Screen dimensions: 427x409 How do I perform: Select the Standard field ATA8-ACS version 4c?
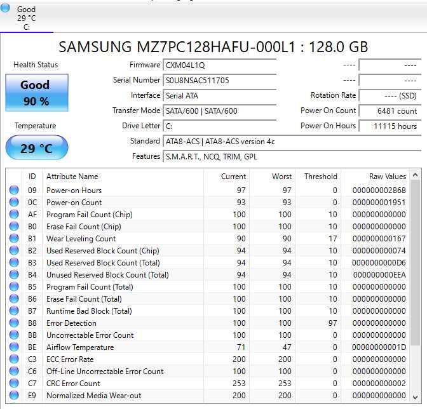click(292, 142)
